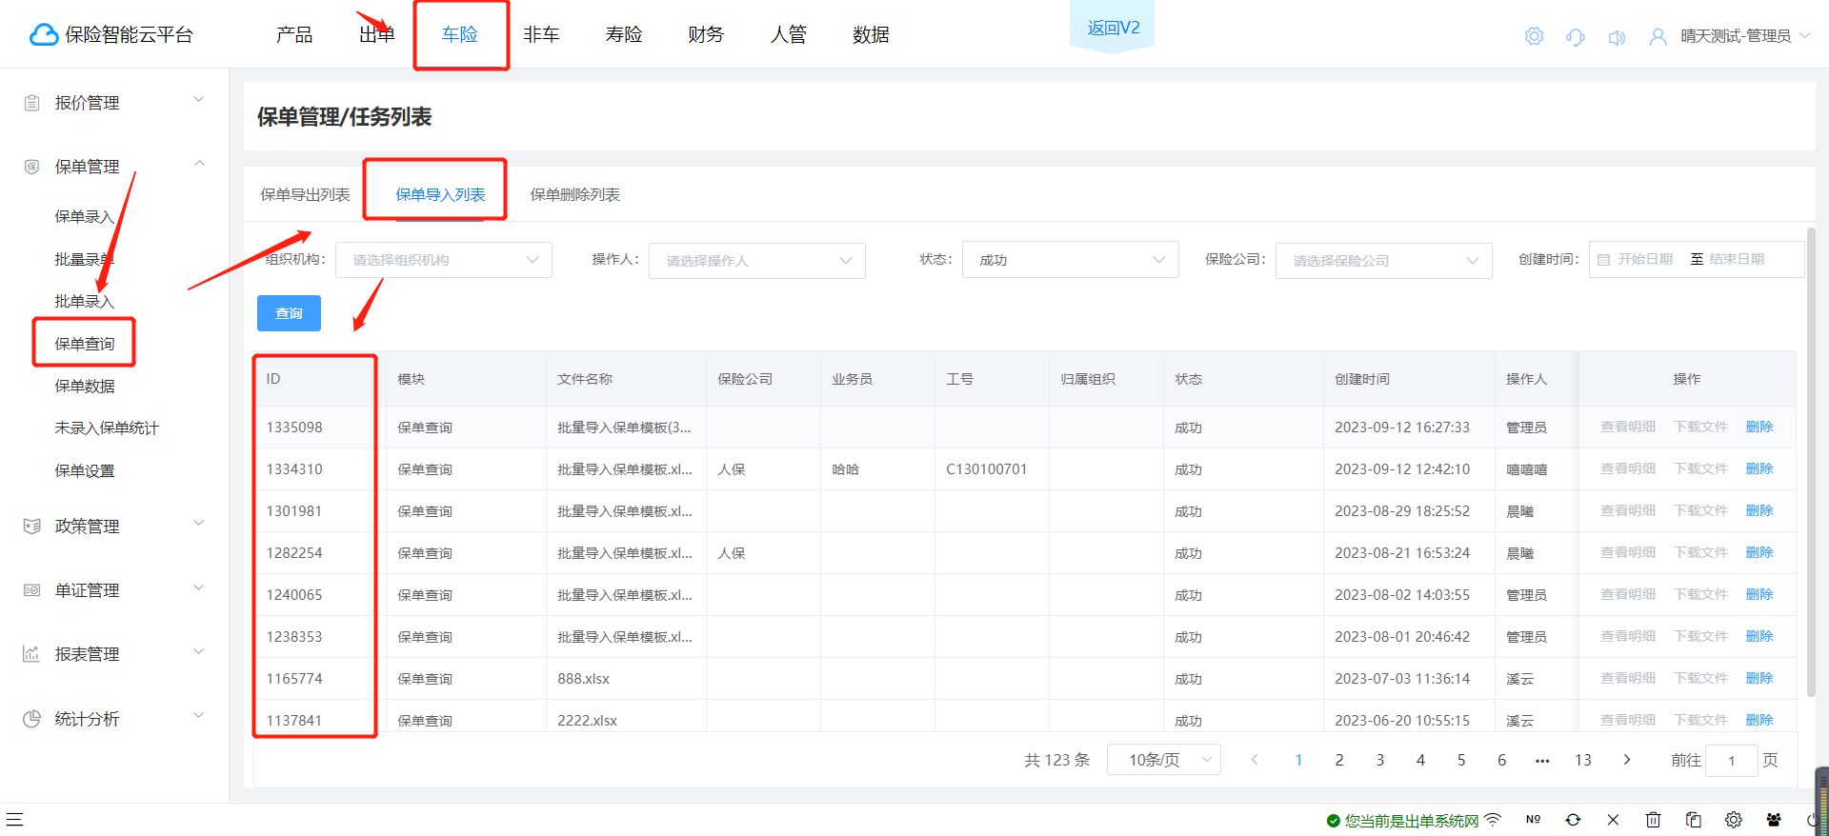Click 查看明细 for row 1334310

click(x=1628, y=468)
